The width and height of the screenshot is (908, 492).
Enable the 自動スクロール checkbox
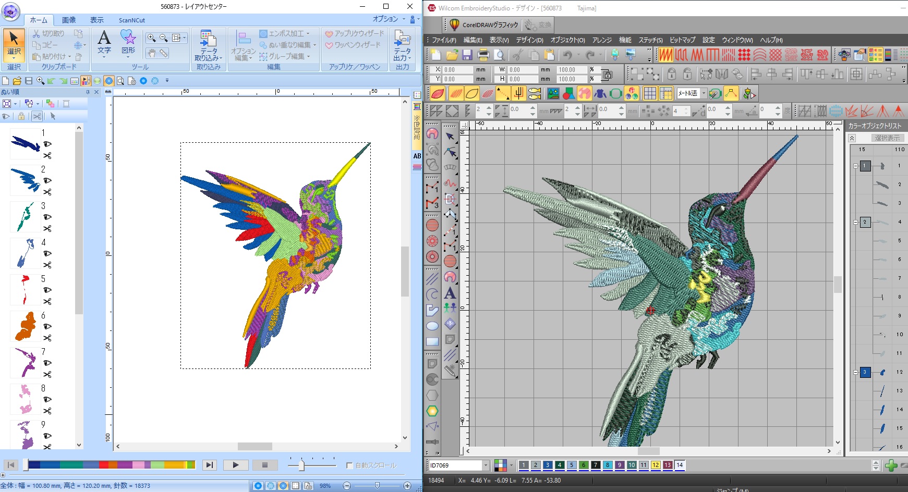(x=349, y=465)
